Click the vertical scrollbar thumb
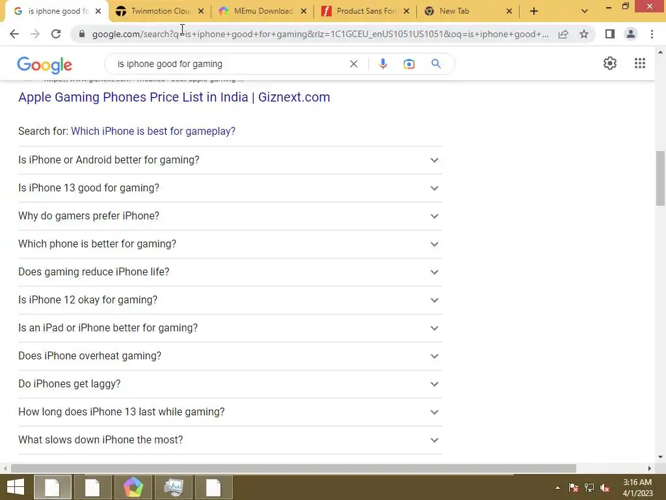The height and width of the screenshot is (500, 666). [x=661, y=178]
